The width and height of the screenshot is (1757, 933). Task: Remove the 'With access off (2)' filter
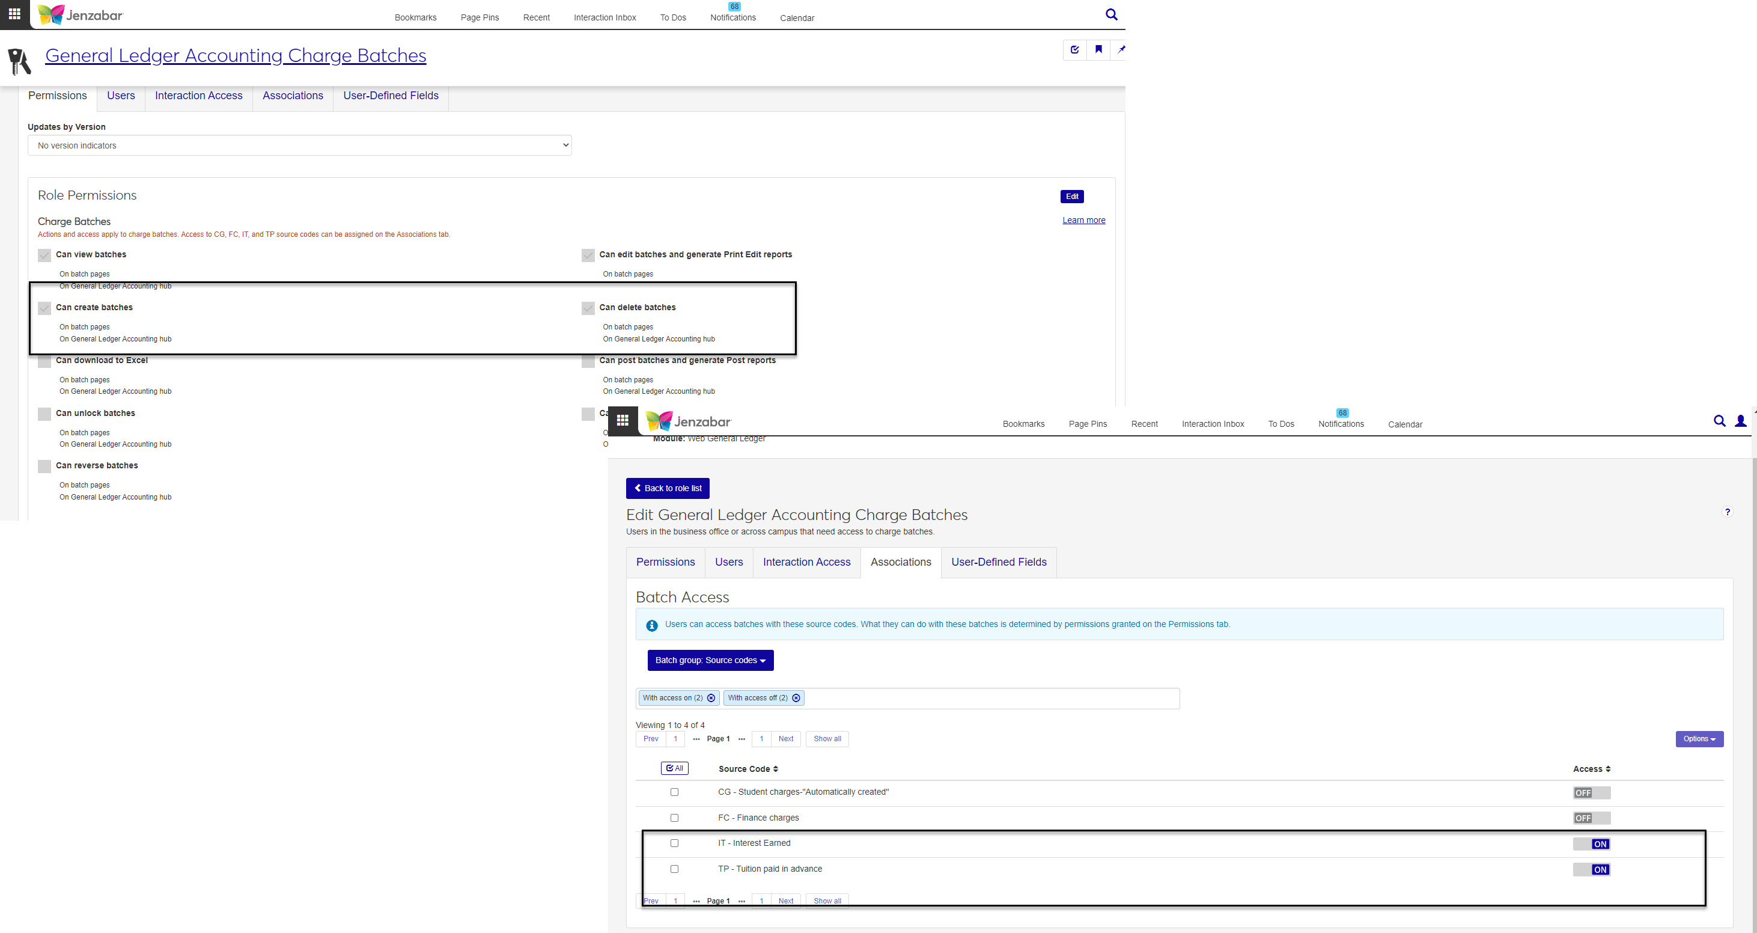click(796, 697)
